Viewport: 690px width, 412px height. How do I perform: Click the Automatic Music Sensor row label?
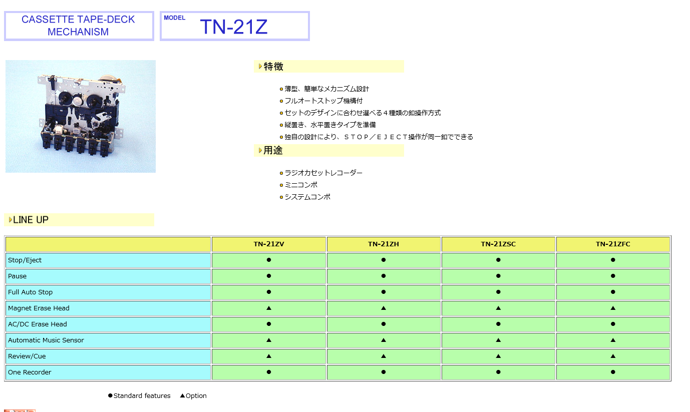108,340
